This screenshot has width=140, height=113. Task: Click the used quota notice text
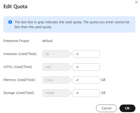point(72,24)
